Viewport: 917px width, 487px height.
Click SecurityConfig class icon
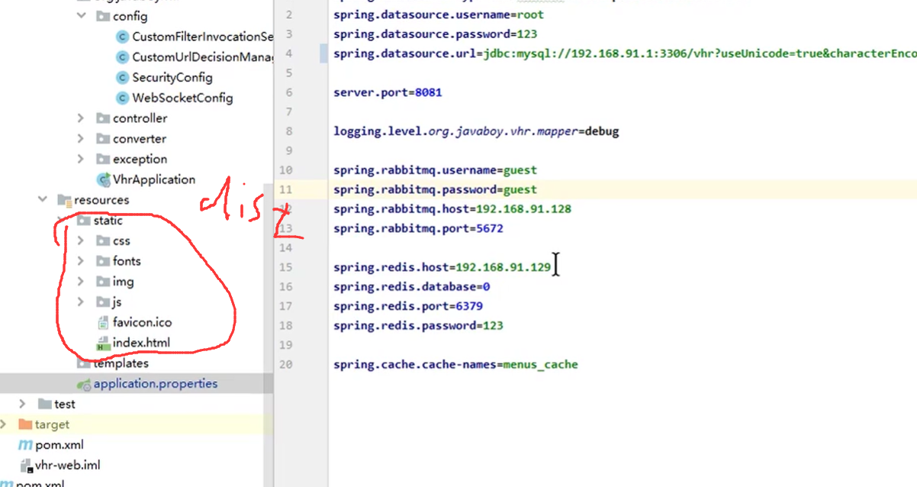pos(123,77)
